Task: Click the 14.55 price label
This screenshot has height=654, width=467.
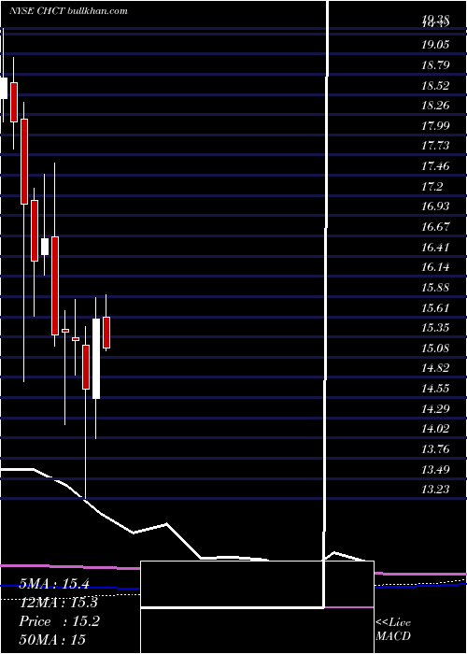Action: click(x=435, y=389)
